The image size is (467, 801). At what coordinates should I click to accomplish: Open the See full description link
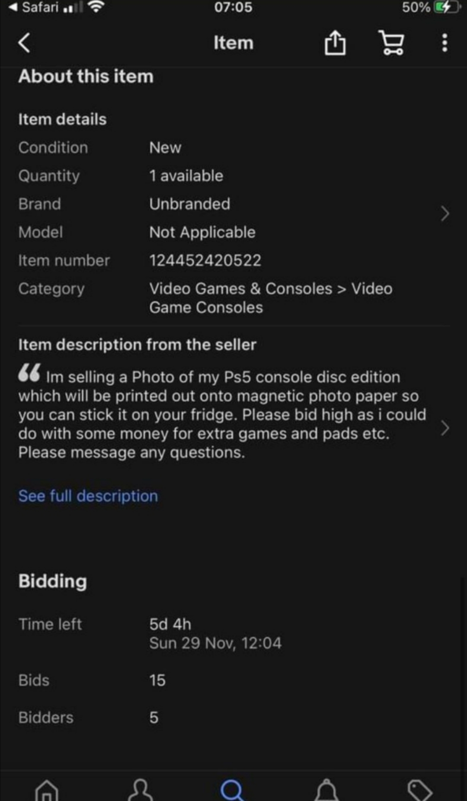pyautogui.click(x=88, y=496)
